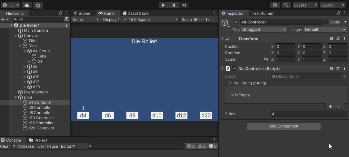Click the d10 button in Game view
The image size is (349, 157).
[x=157, y=115]
